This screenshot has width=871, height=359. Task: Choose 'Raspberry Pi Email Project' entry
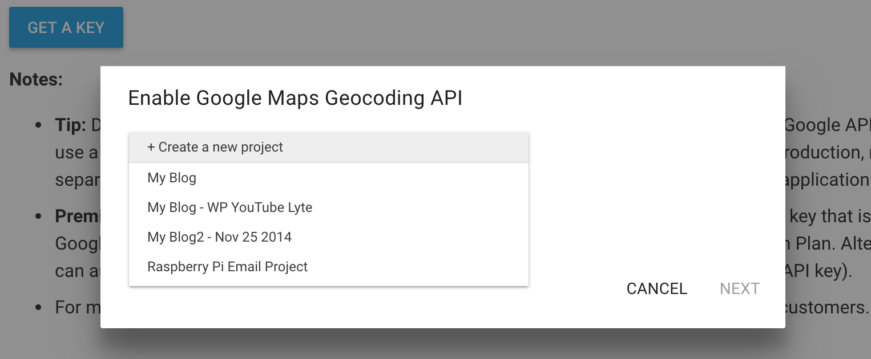[329, 267]
